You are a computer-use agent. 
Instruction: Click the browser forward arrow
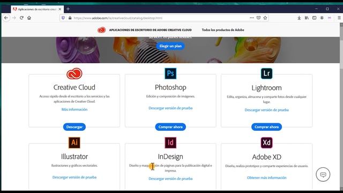14,18
